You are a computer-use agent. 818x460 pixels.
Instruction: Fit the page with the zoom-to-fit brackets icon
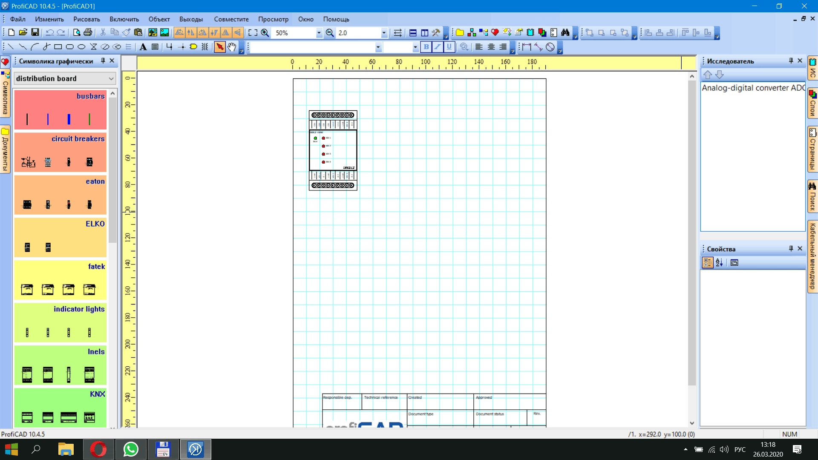pos(253,33)
